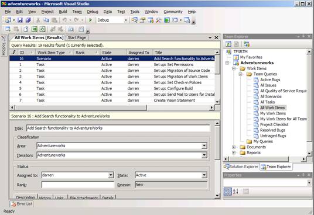Select row 'Set up: Configure Build'
This screenshot has width=314, height=215.
tap(112, 88)
